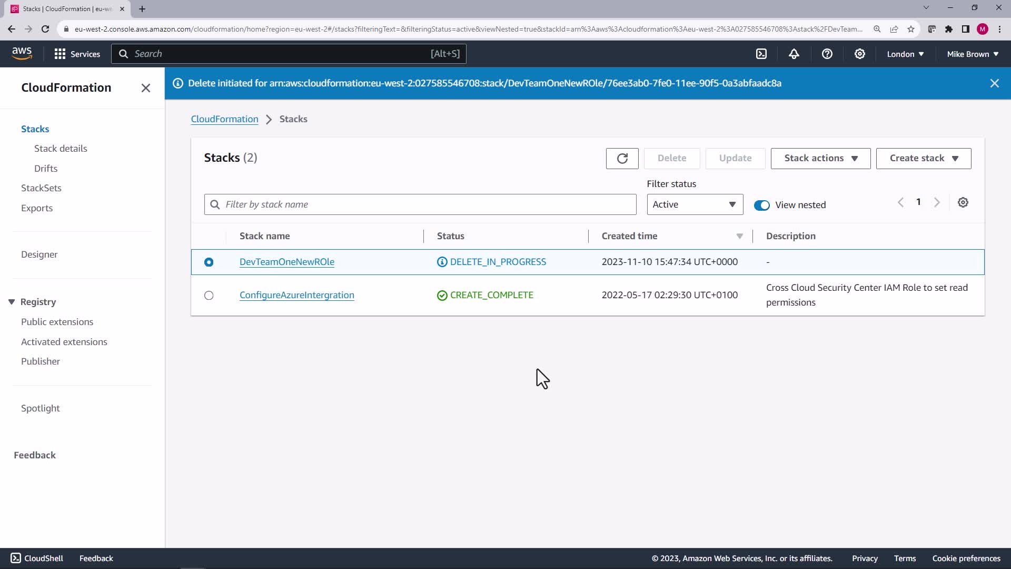Click the AWS logo home icon
The image size is (1011, 569).
[22, 53]
